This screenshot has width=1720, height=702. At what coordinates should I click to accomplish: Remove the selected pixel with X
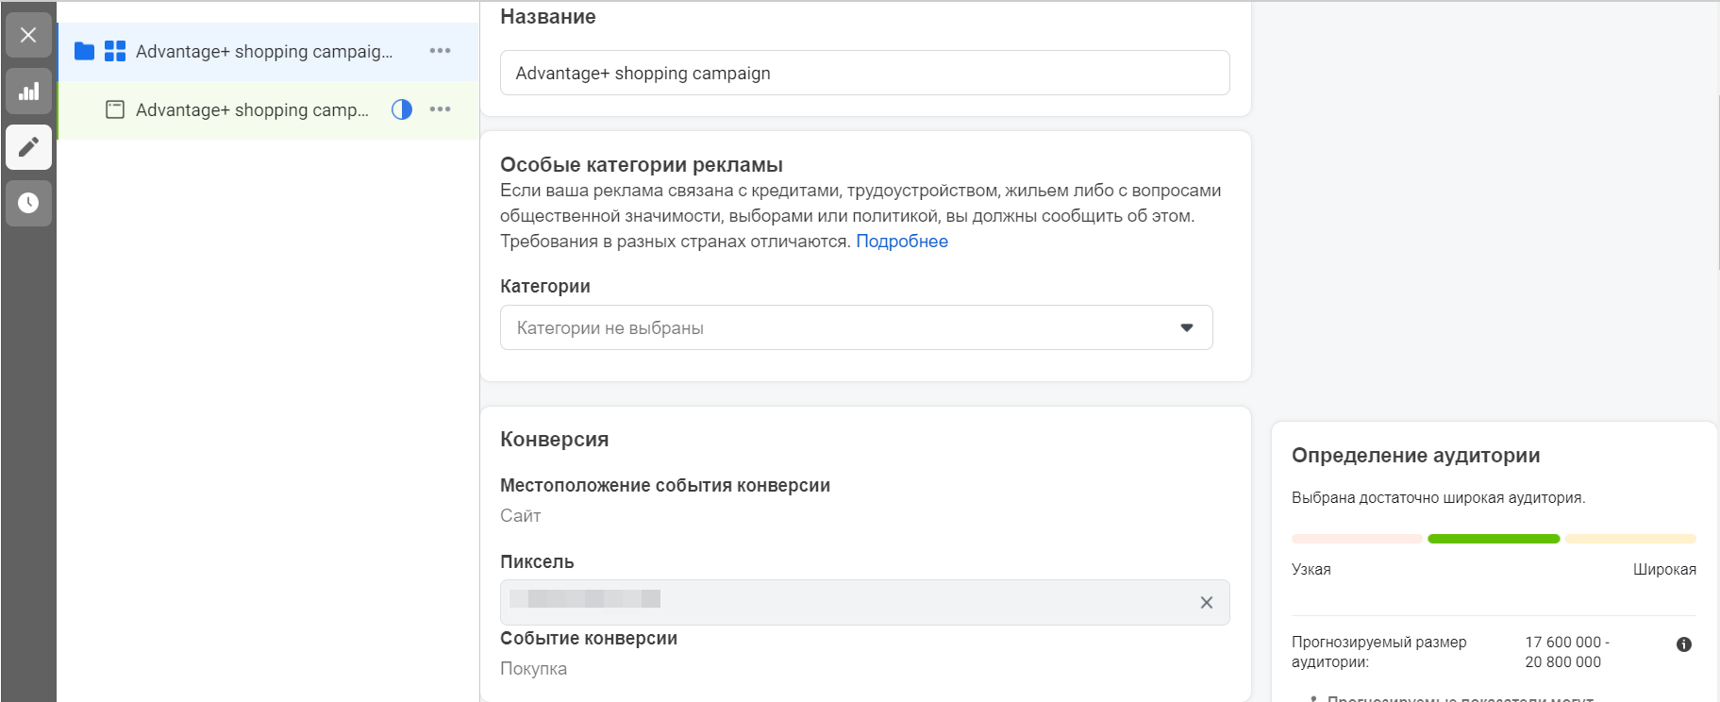point(1206,602)
